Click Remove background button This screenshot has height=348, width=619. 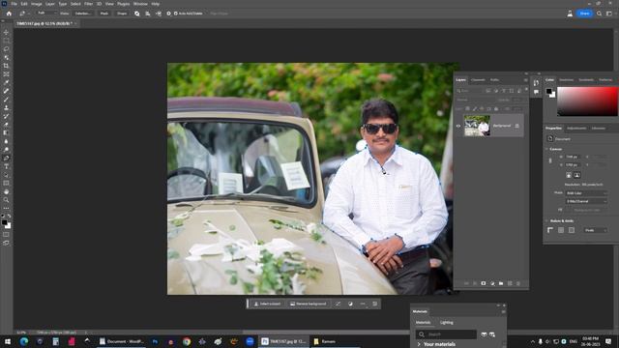(309, 304)
